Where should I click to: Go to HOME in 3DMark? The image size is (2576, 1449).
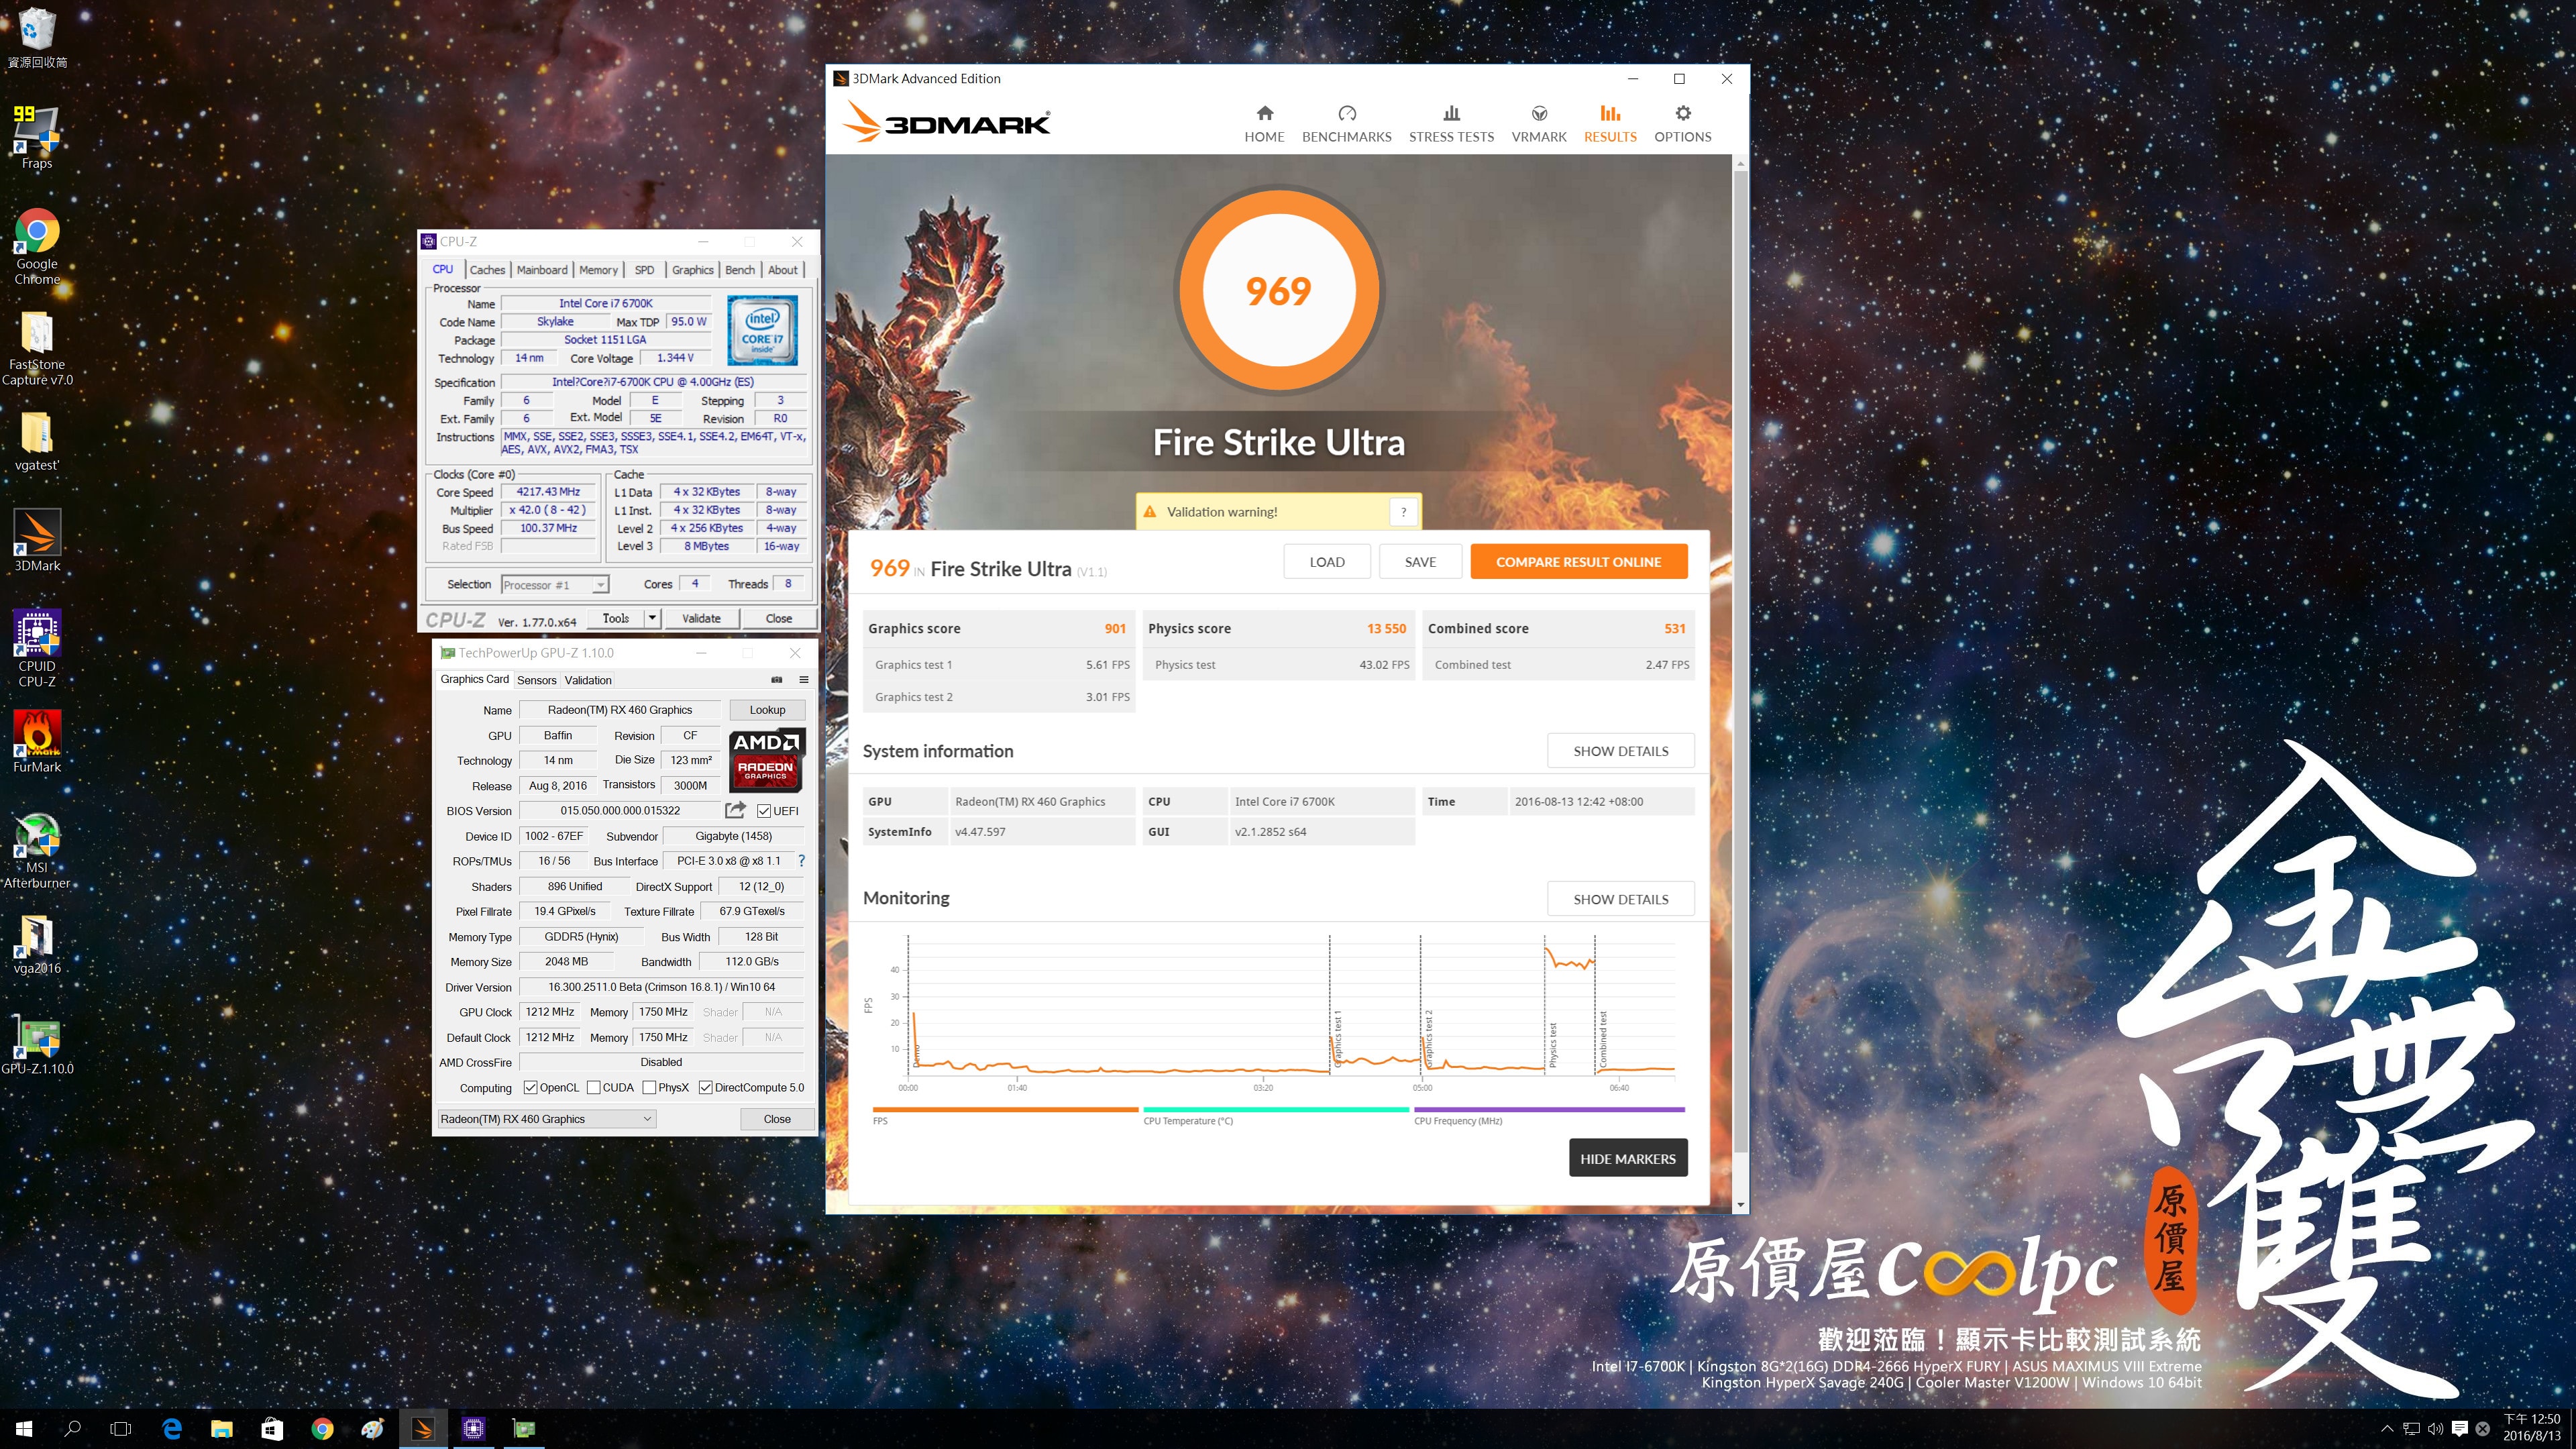pos(1264,124)
